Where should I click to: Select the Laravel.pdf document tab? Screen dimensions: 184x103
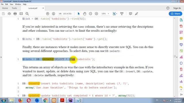33,8
